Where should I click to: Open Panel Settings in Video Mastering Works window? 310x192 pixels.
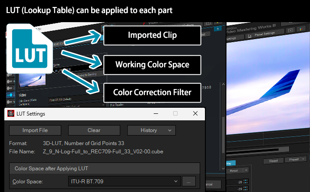[x=264, y=34]
